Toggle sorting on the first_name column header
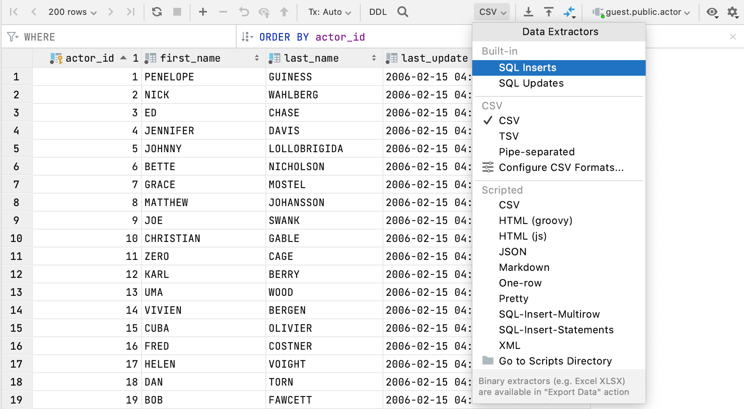Screen dimensions: 744x409 click(257, 58)
